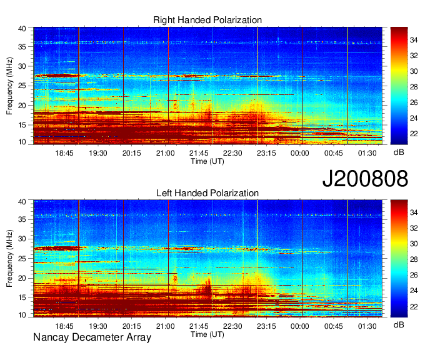Click the "Right Handed Polarization" plot title
This screenshot has width=425, height=345.
(x=207, y=20)
